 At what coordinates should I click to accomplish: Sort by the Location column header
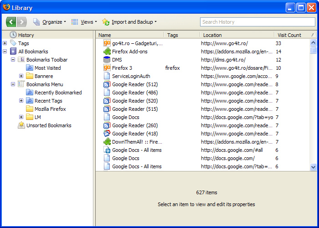[237, 35]
